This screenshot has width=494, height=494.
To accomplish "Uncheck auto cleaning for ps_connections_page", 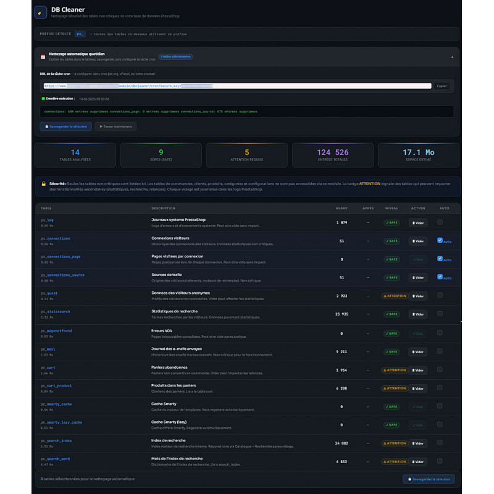I will [440, 259].
